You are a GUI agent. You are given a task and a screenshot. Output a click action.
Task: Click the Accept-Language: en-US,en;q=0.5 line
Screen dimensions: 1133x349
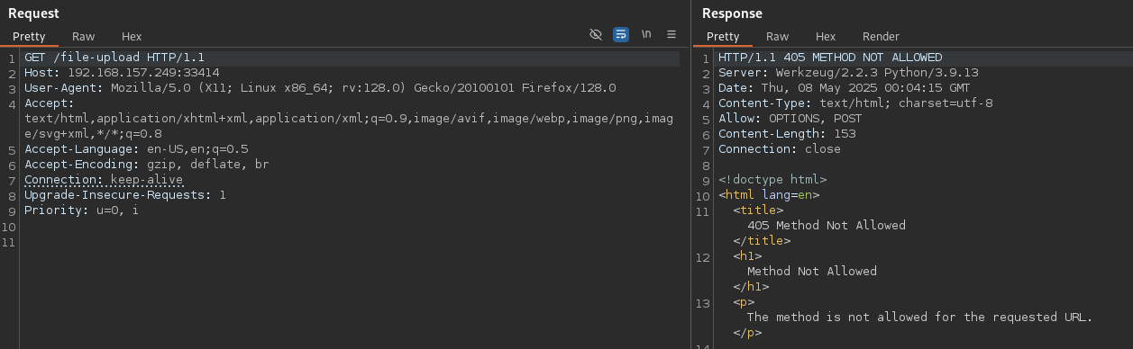(136, 149)
